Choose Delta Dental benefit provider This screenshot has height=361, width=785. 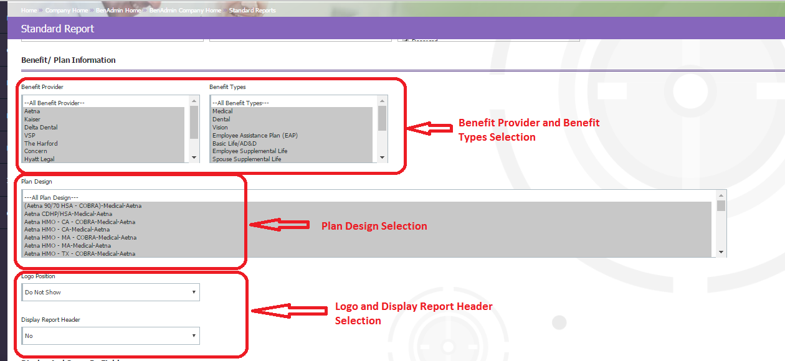(41, 128)
